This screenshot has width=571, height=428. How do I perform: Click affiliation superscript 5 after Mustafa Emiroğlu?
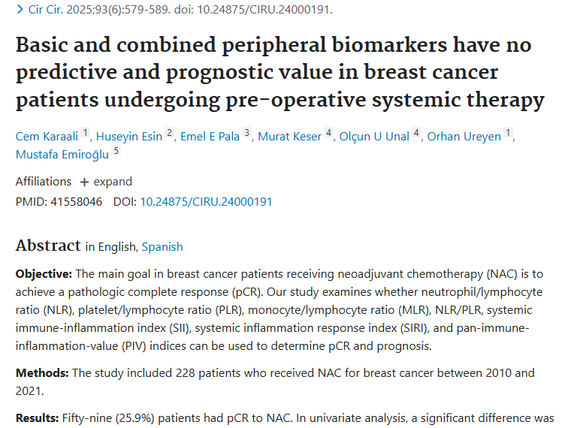[116, 152]
